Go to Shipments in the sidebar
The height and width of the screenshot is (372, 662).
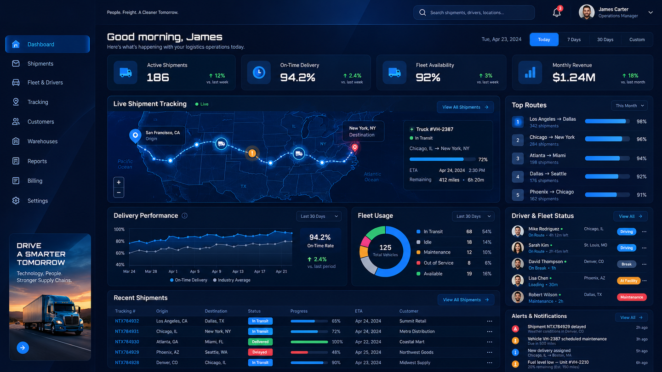tap(47, 64)
